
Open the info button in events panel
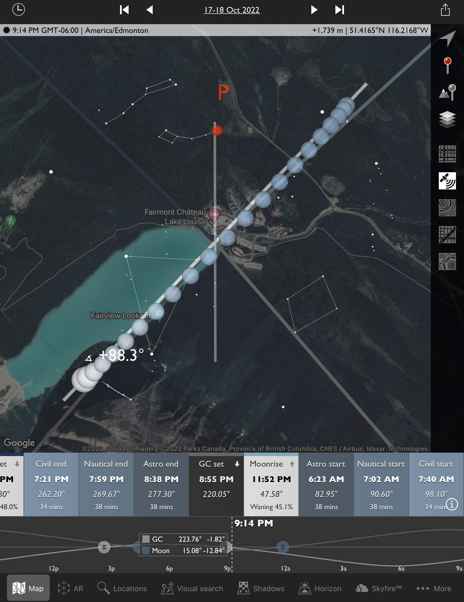pos(452,504)
